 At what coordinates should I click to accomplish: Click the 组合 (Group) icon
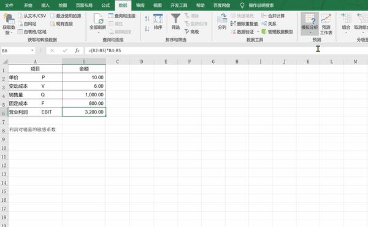(x=346, y=18)
